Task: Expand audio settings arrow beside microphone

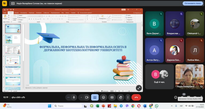Action: pyautogui.click(x=69, y=97)
